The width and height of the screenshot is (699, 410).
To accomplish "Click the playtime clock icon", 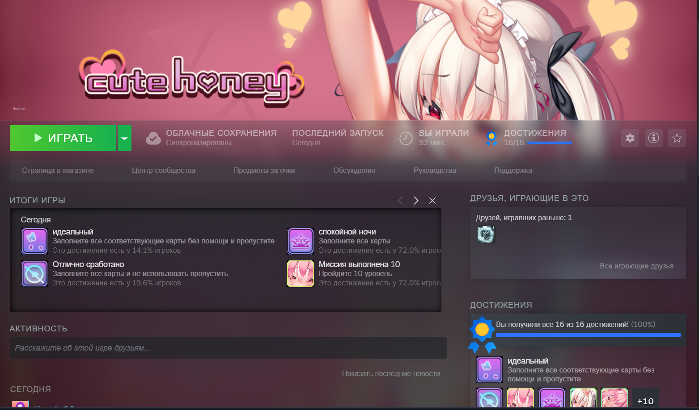I will tap(406, 138).
